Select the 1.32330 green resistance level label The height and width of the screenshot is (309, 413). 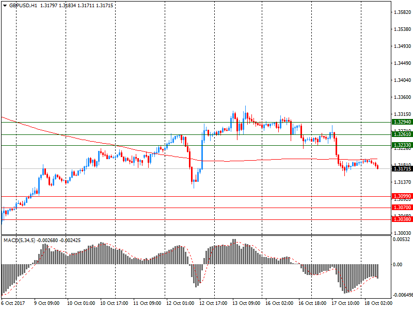pos(402,145)
